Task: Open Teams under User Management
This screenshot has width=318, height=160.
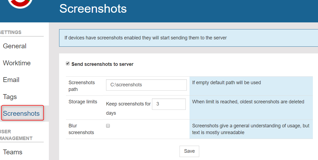Action: tap(13, 152)
